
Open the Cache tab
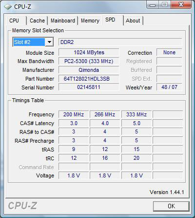[x=37, y=21]
